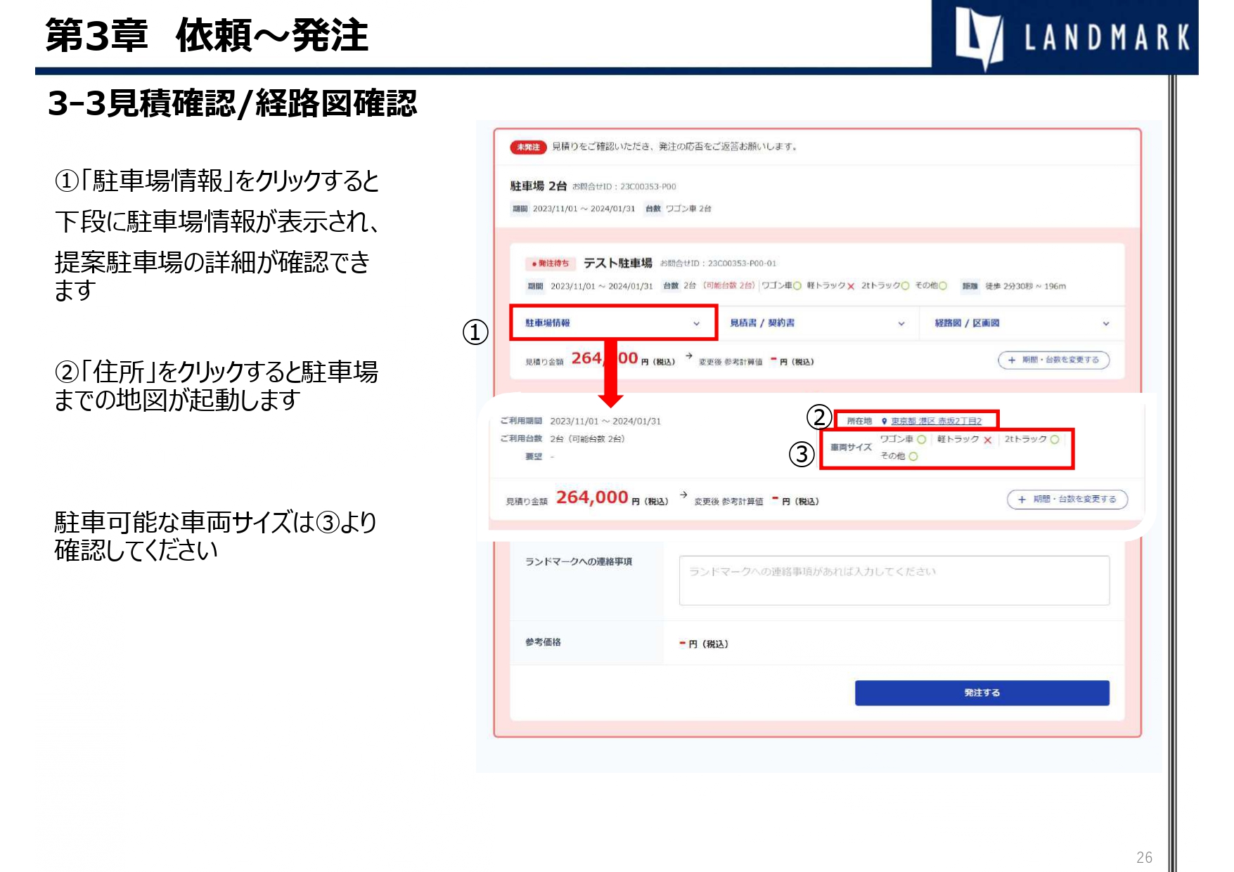Expand the 経路図 / 区画図 chevron

click(x=1106, y=324)
